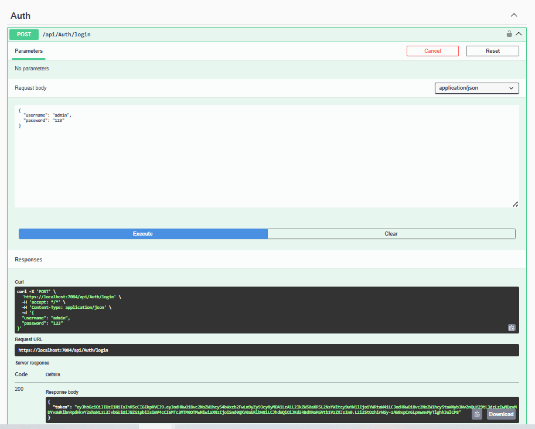This screenshot has width=535, height=429.
Task: Open the application/json media type dropdown
Action: point(476,88)
